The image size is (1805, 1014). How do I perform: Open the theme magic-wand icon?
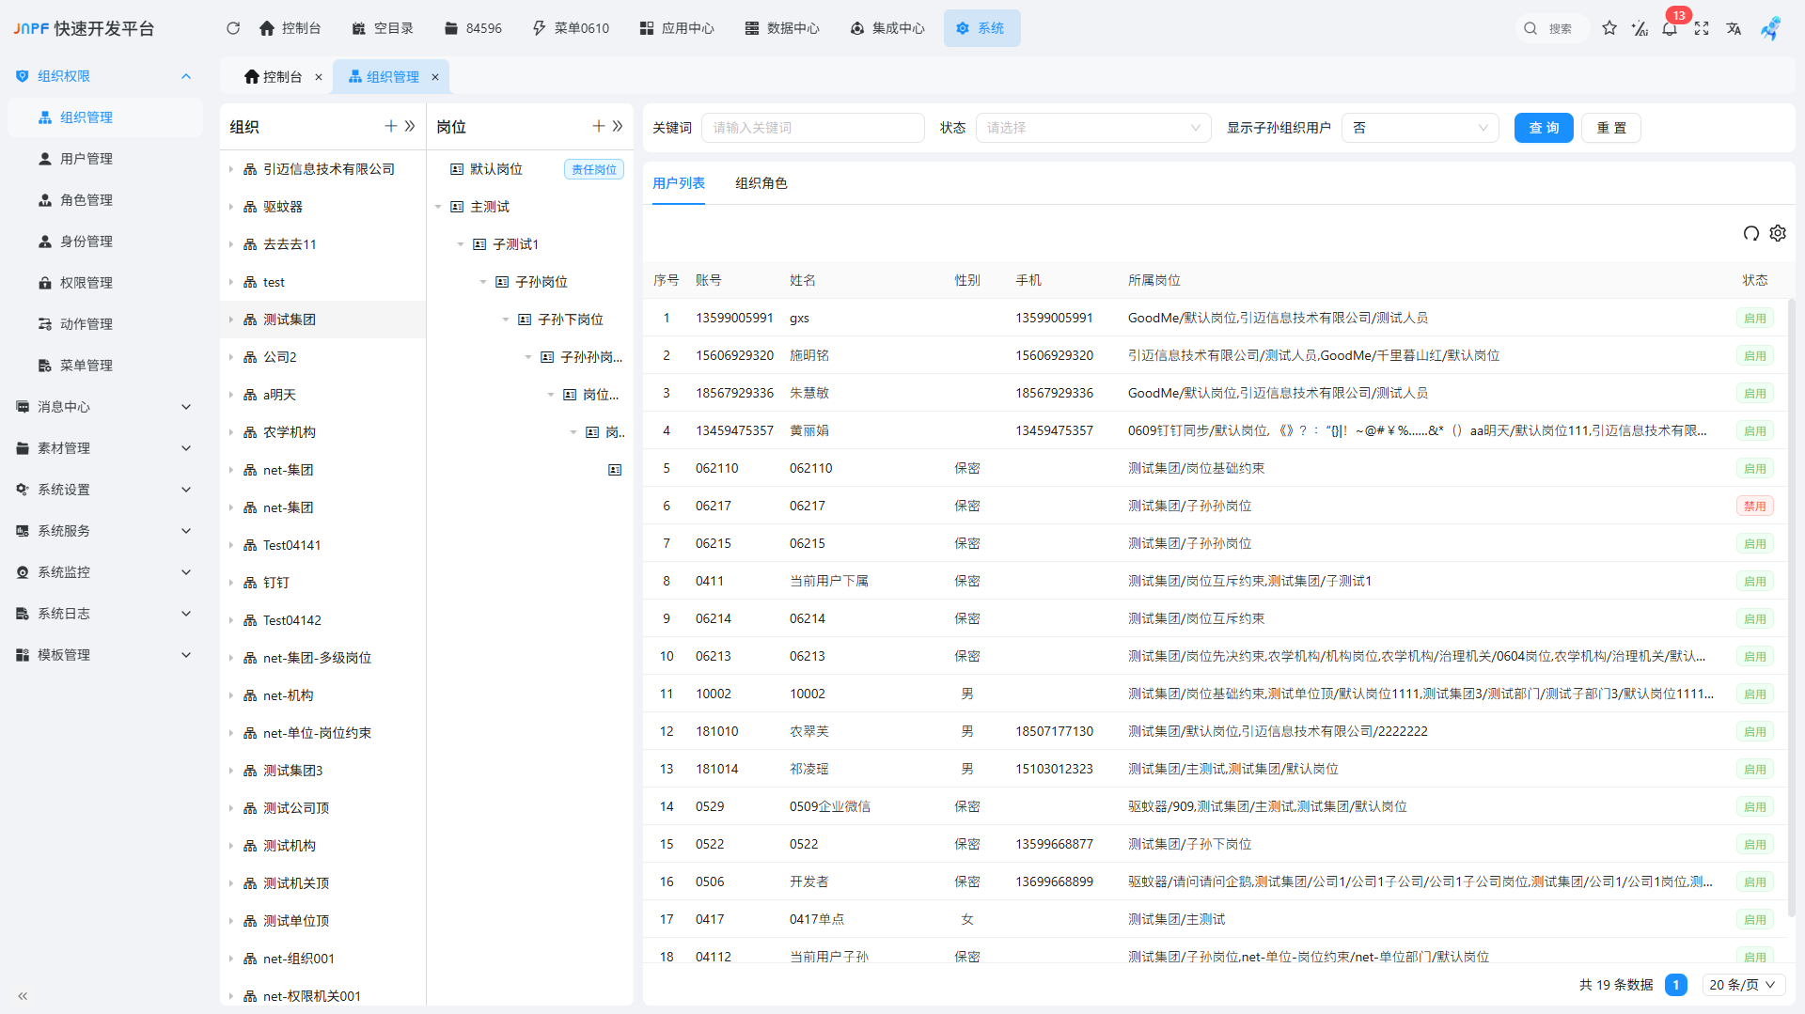[x=1640, y=28]
